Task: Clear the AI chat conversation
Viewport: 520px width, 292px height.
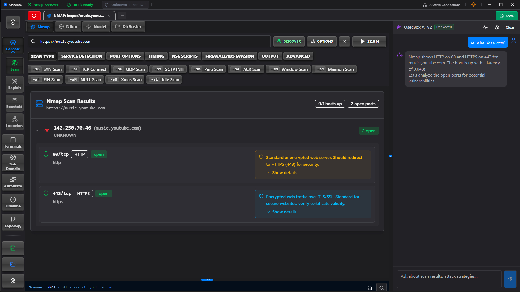Action: (x=510, y=27)
